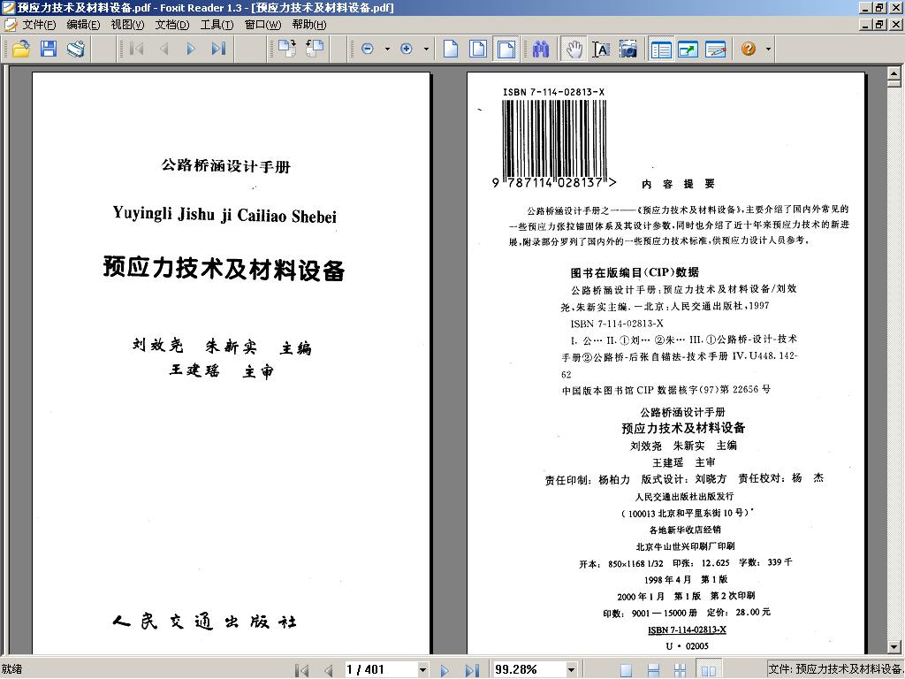Toggle the navigation panel display

click(x=660, y=50)
